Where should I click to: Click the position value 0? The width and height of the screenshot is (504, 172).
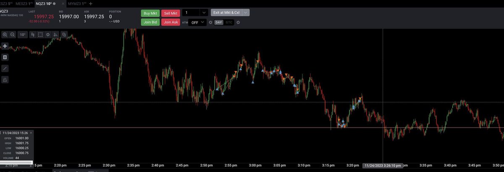click(x=111, y=17)
